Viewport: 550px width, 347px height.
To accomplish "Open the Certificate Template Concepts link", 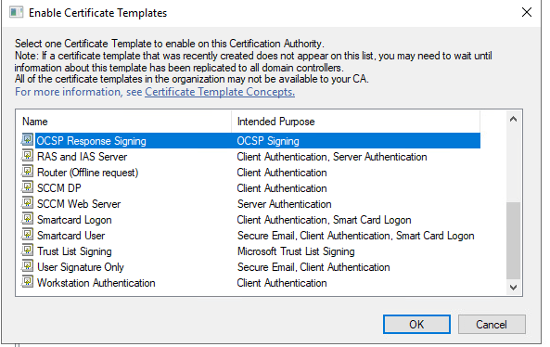I will pos(220,92).
